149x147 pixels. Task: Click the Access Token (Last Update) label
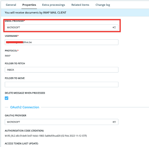pyautogui.click(x=22, y=143)
